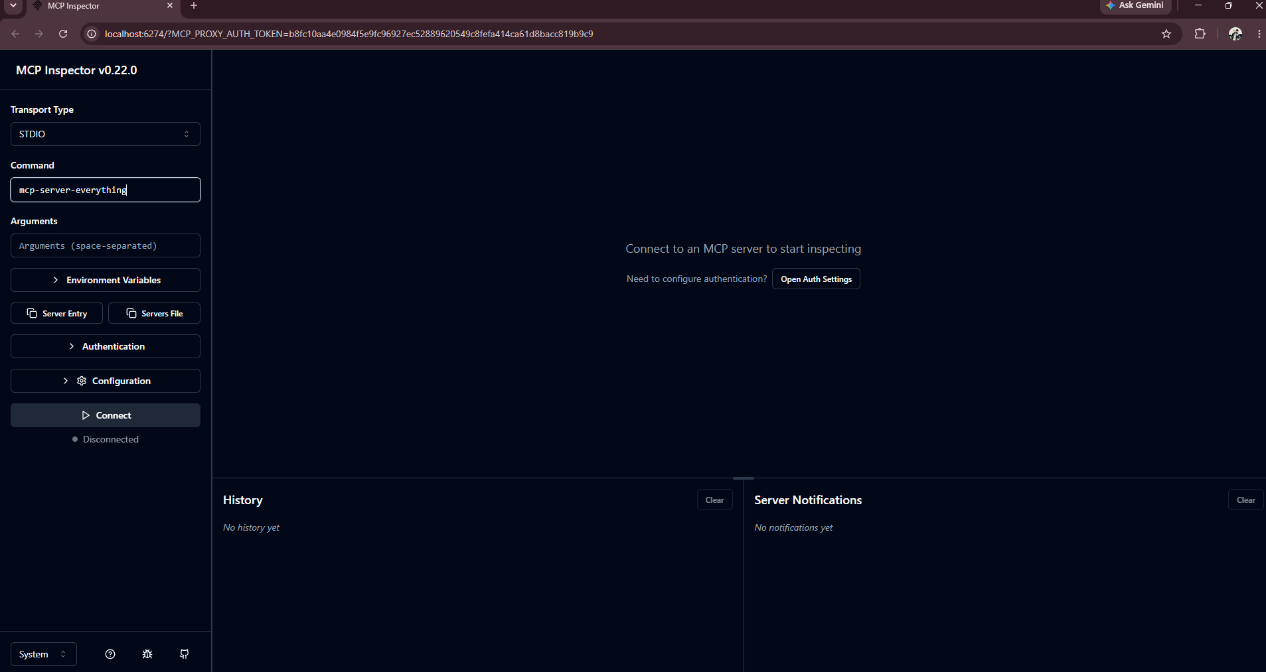Viewport: 1266px width, 672px height.
Task: Open the Chrome profile avatar icon
Action: pos(1235,34)
